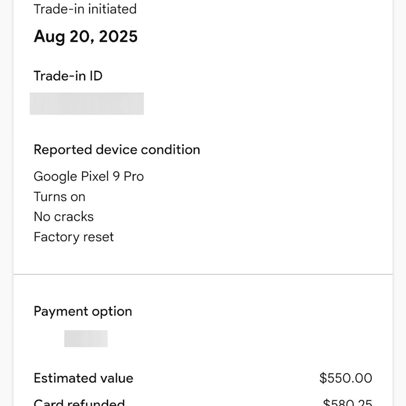Select the Aug 20, 2025 date
The width and height of the screenshot is (406, 406).
pyautogui.click(x=86, y=36)
